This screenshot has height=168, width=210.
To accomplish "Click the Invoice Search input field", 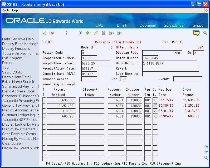I will (89, 79).
